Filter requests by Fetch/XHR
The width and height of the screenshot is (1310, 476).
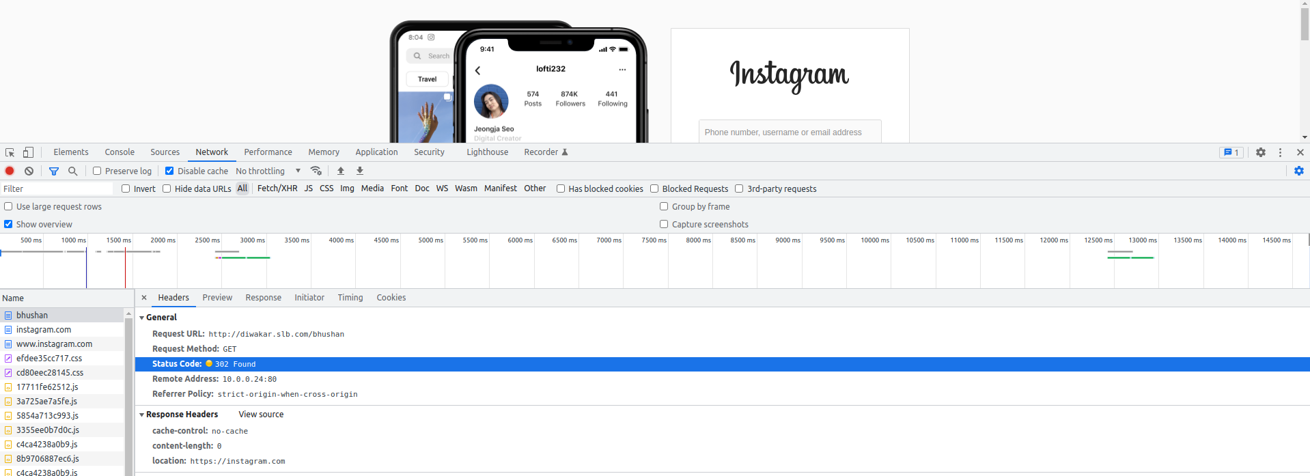pyautogui.click(x=277, y=188)
